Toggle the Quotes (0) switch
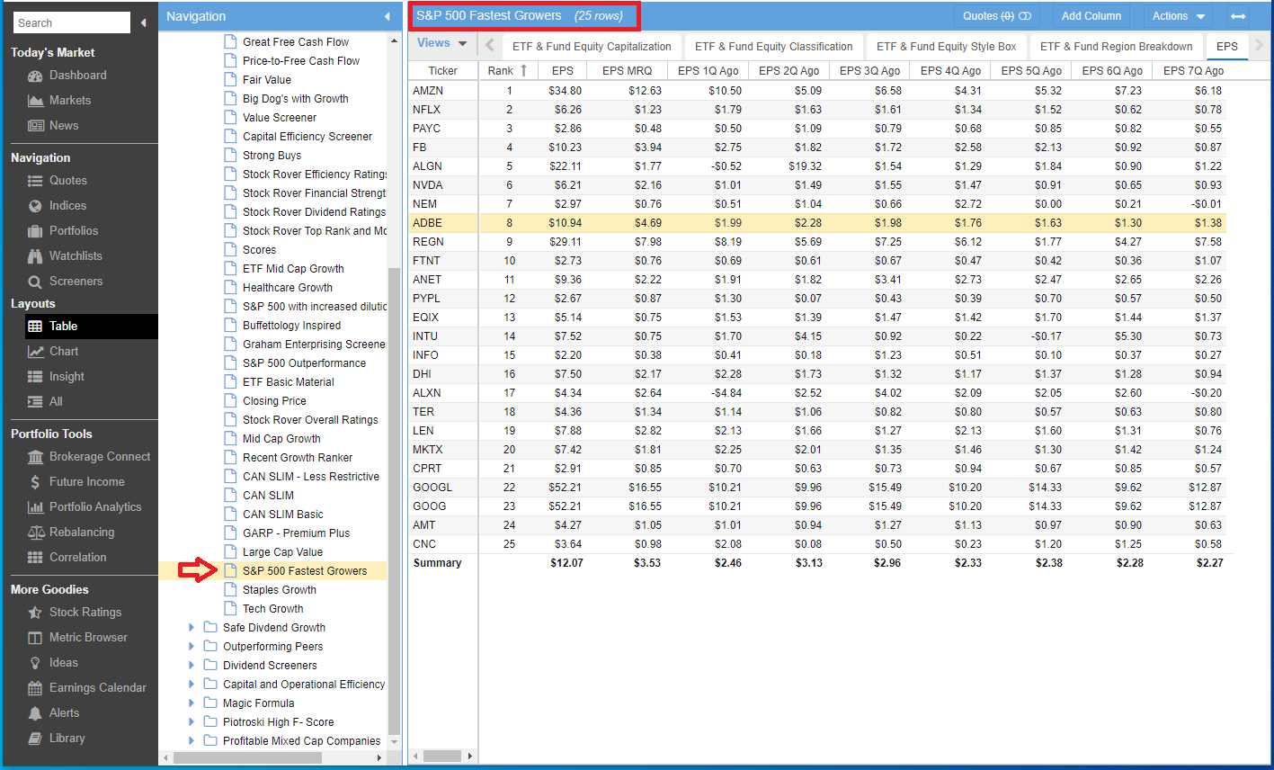The width and height of the screenshot is (1274, 770). pos(996,16)
